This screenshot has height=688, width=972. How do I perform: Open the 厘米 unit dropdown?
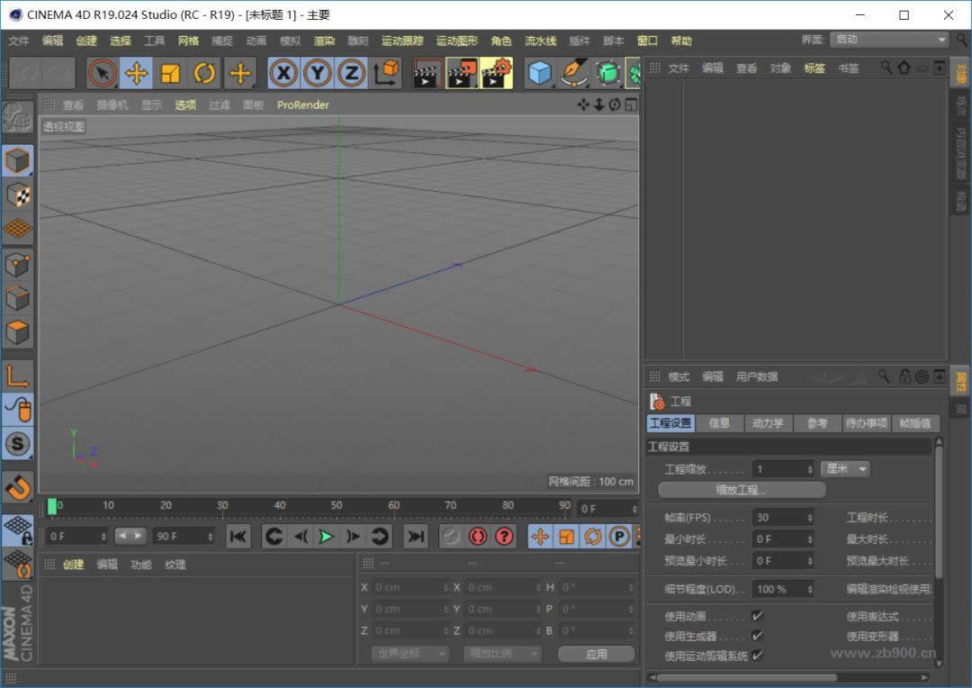pos(846,468)
